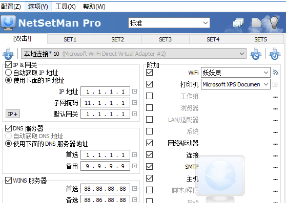Open 脚本/程序 settings via ellipsis
The height and width of the screenshot is (203, 286).
(x=275, y=191)
